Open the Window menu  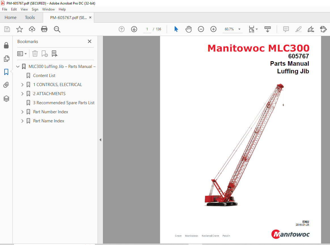click(48, 9)
